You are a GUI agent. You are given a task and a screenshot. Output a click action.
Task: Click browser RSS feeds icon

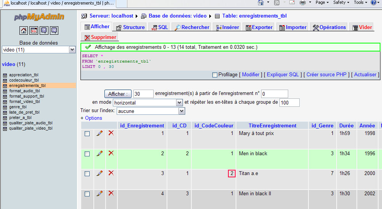(x=276, y=3)
